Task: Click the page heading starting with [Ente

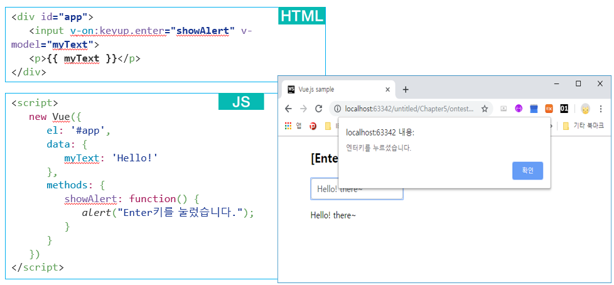Action: point(325,159)
